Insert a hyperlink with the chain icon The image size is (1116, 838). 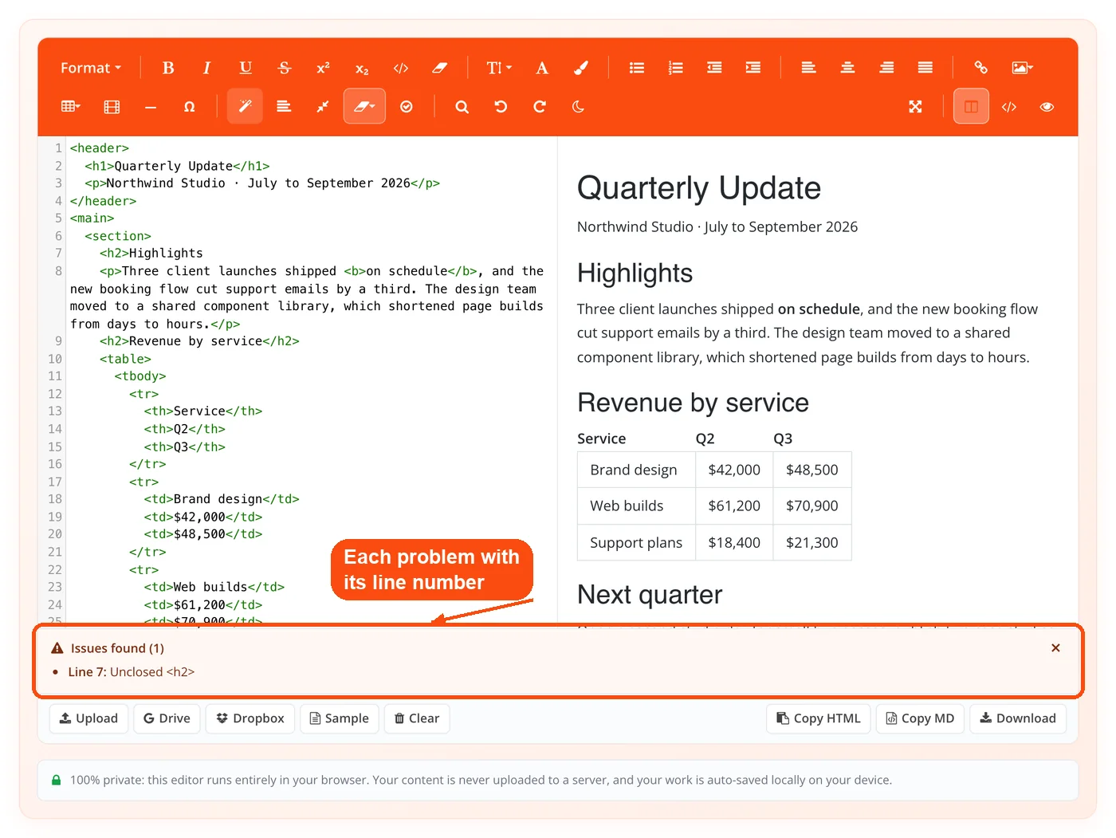[x=981, y=68]
